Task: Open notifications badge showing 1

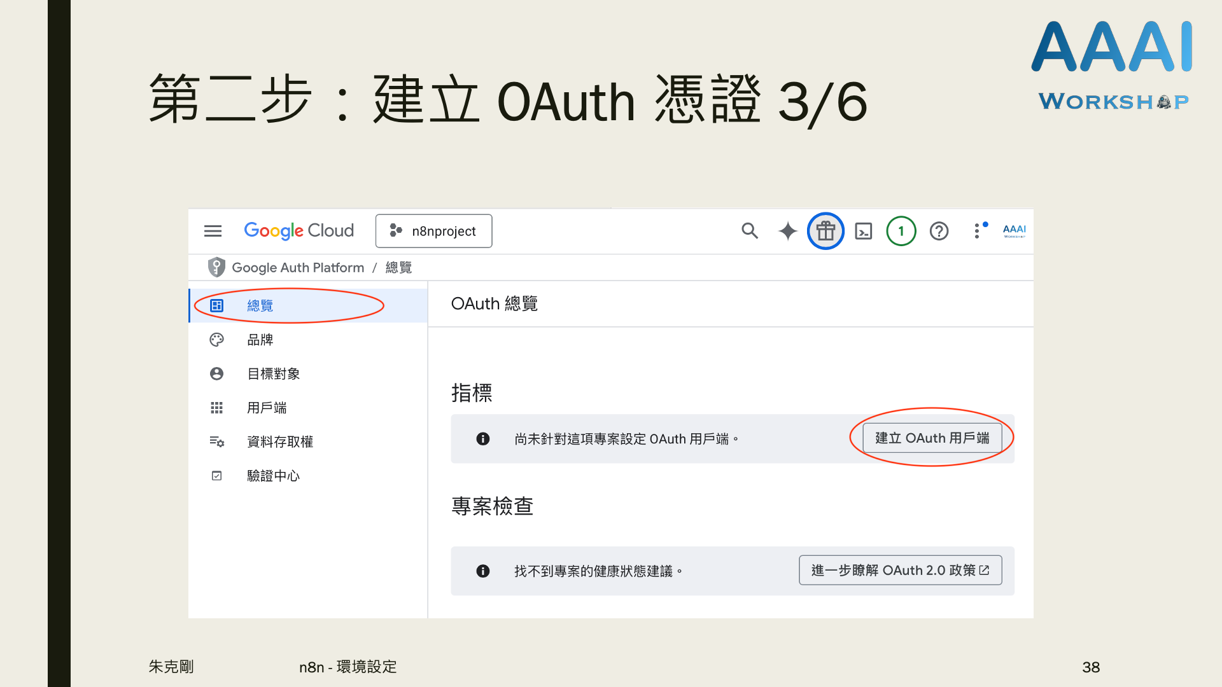Action: [901, 231]
